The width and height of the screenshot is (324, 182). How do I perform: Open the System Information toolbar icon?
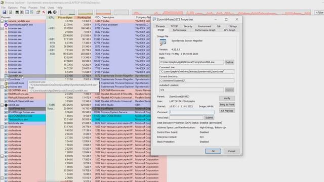pos(17,12)
